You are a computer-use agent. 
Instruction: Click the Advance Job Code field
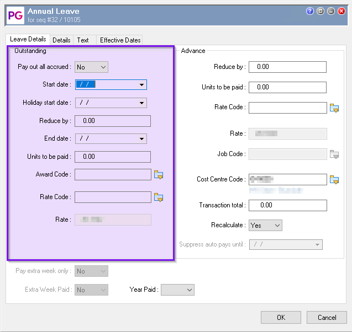tap(288, 154)
